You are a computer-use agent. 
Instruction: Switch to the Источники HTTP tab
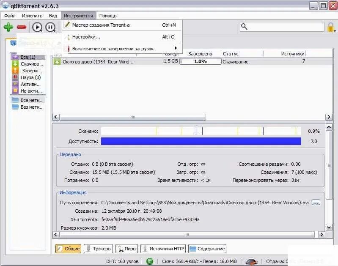[163, 249]
